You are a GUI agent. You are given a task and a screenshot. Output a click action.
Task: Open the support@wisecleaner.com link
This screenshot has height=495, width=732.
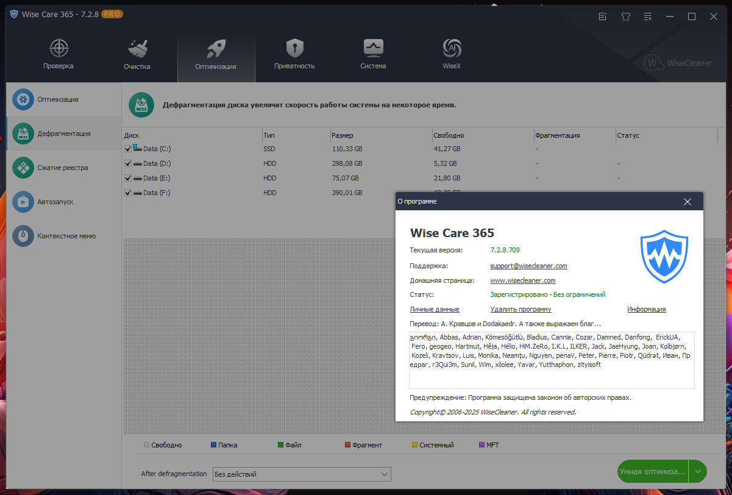coord(528,266)
